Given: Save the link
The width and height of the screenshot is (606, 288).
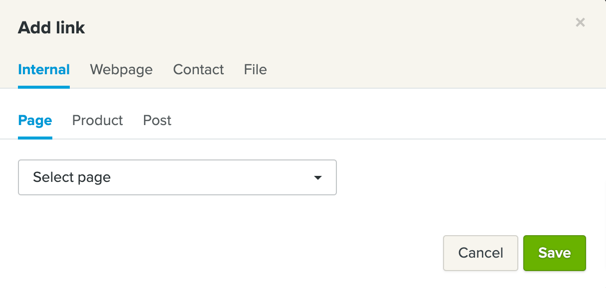Looking at the screenshot, I should 554,253.
